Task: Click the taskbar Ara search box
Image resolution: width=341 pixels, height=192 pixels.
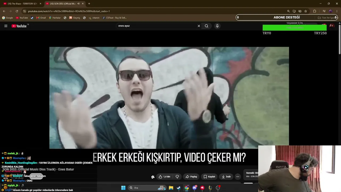Action: coord(147,188)
